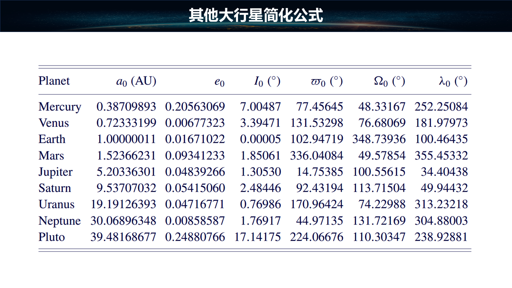
Task: Click Neptune's value 131.72169
Action: pyautogui.click(x=379, y=221)
